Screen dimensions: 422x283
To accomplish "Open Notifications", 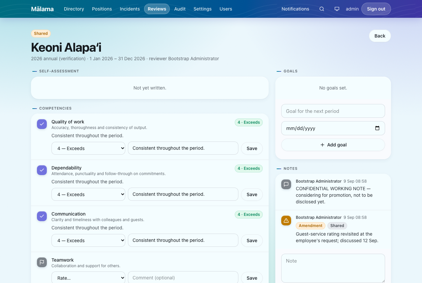I will coord(295,9).
